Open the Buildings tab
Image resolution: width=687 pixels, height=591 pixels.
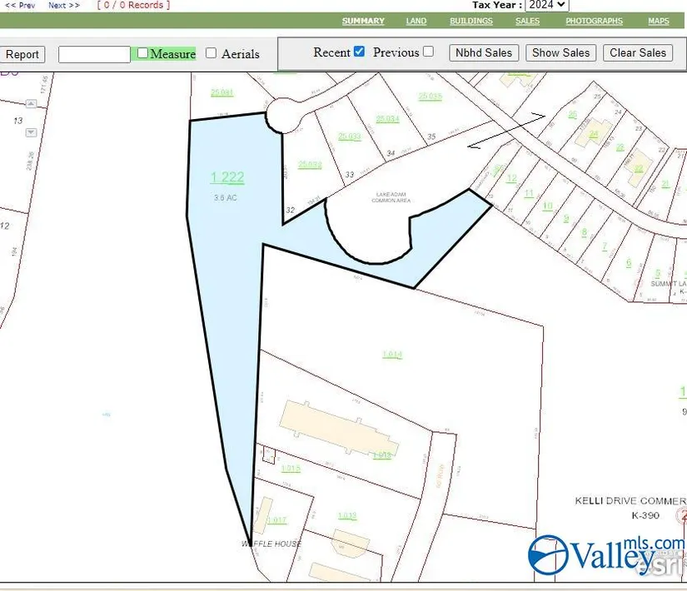click(471, 21)
